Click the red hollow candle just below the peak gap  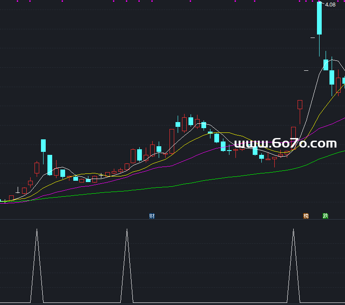pyautogui.click(x=300, y=104)
